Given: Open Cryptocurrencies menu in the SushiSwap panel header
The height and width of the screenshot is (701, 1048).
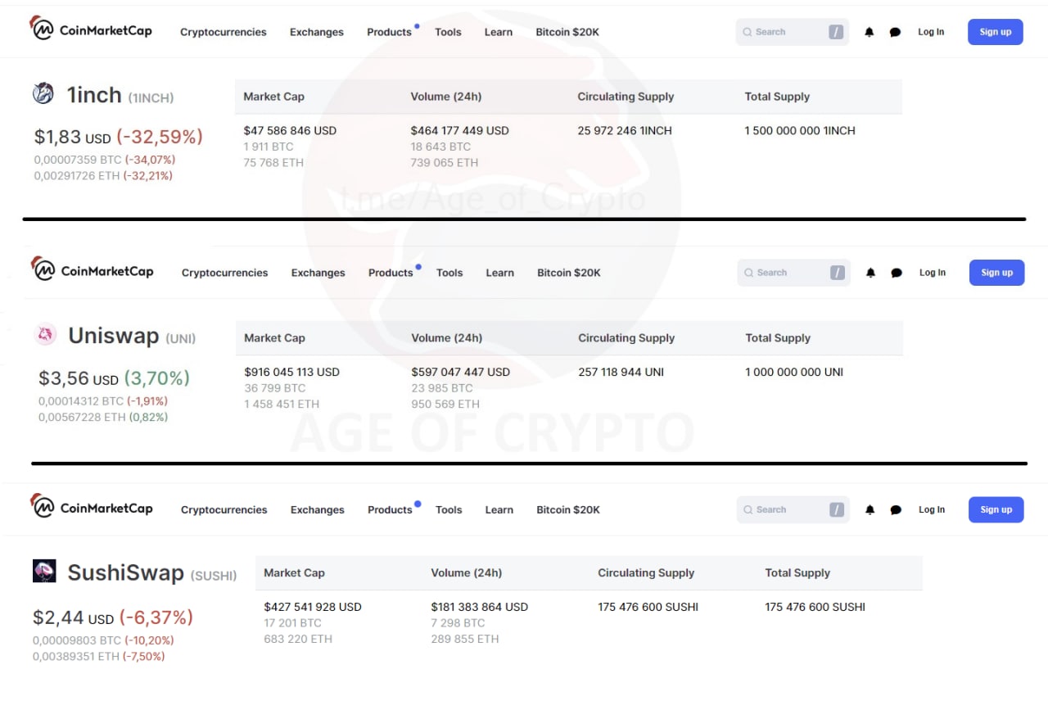Looking at the screenshot, I should click(x=224, y=509).
